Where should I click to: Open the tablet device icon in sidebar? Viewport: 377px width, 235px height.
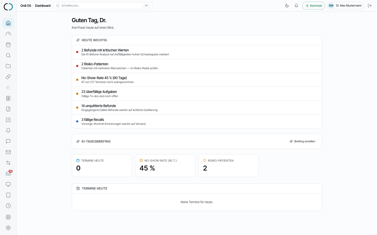point(8,195)
